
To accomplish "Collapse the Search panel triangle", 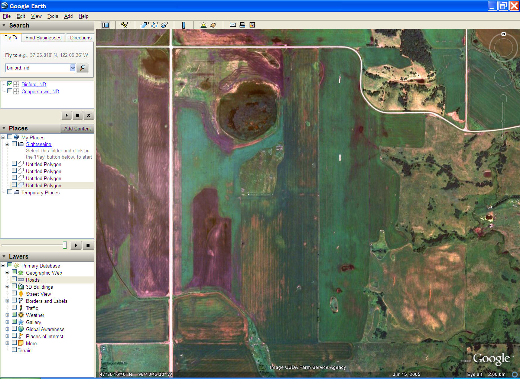I will pos(4,25).
